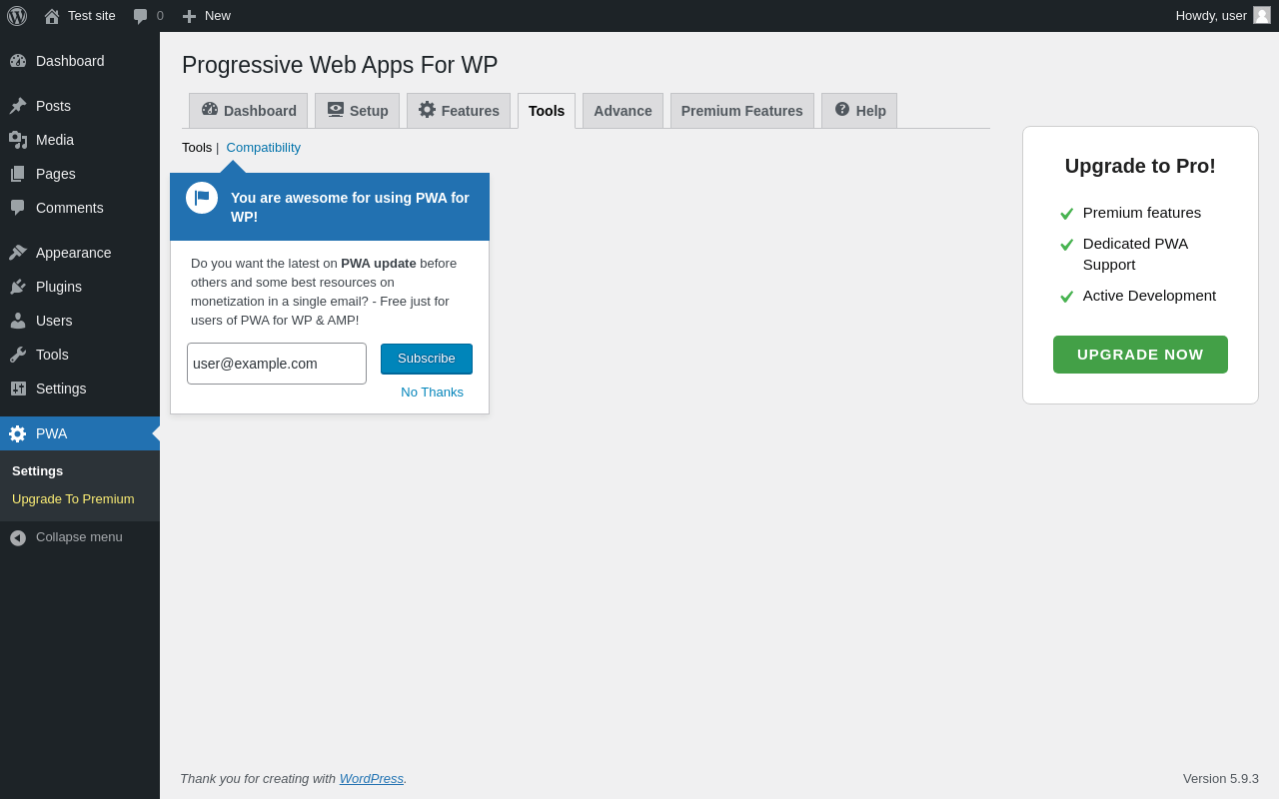
Task: Open the Howdy user account menu
Action: pos(1222,16)
